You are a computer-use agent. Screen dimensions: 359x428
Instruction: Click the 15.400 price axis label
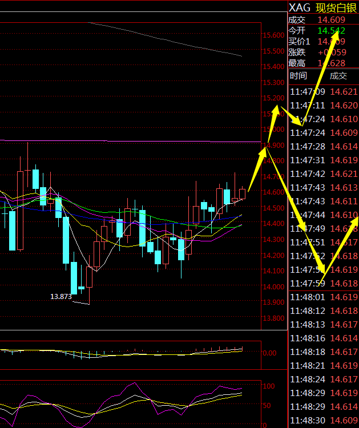click(273, 67)
